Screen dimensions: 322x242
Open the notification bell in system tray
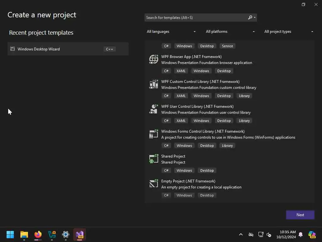[x=301, y=234]
